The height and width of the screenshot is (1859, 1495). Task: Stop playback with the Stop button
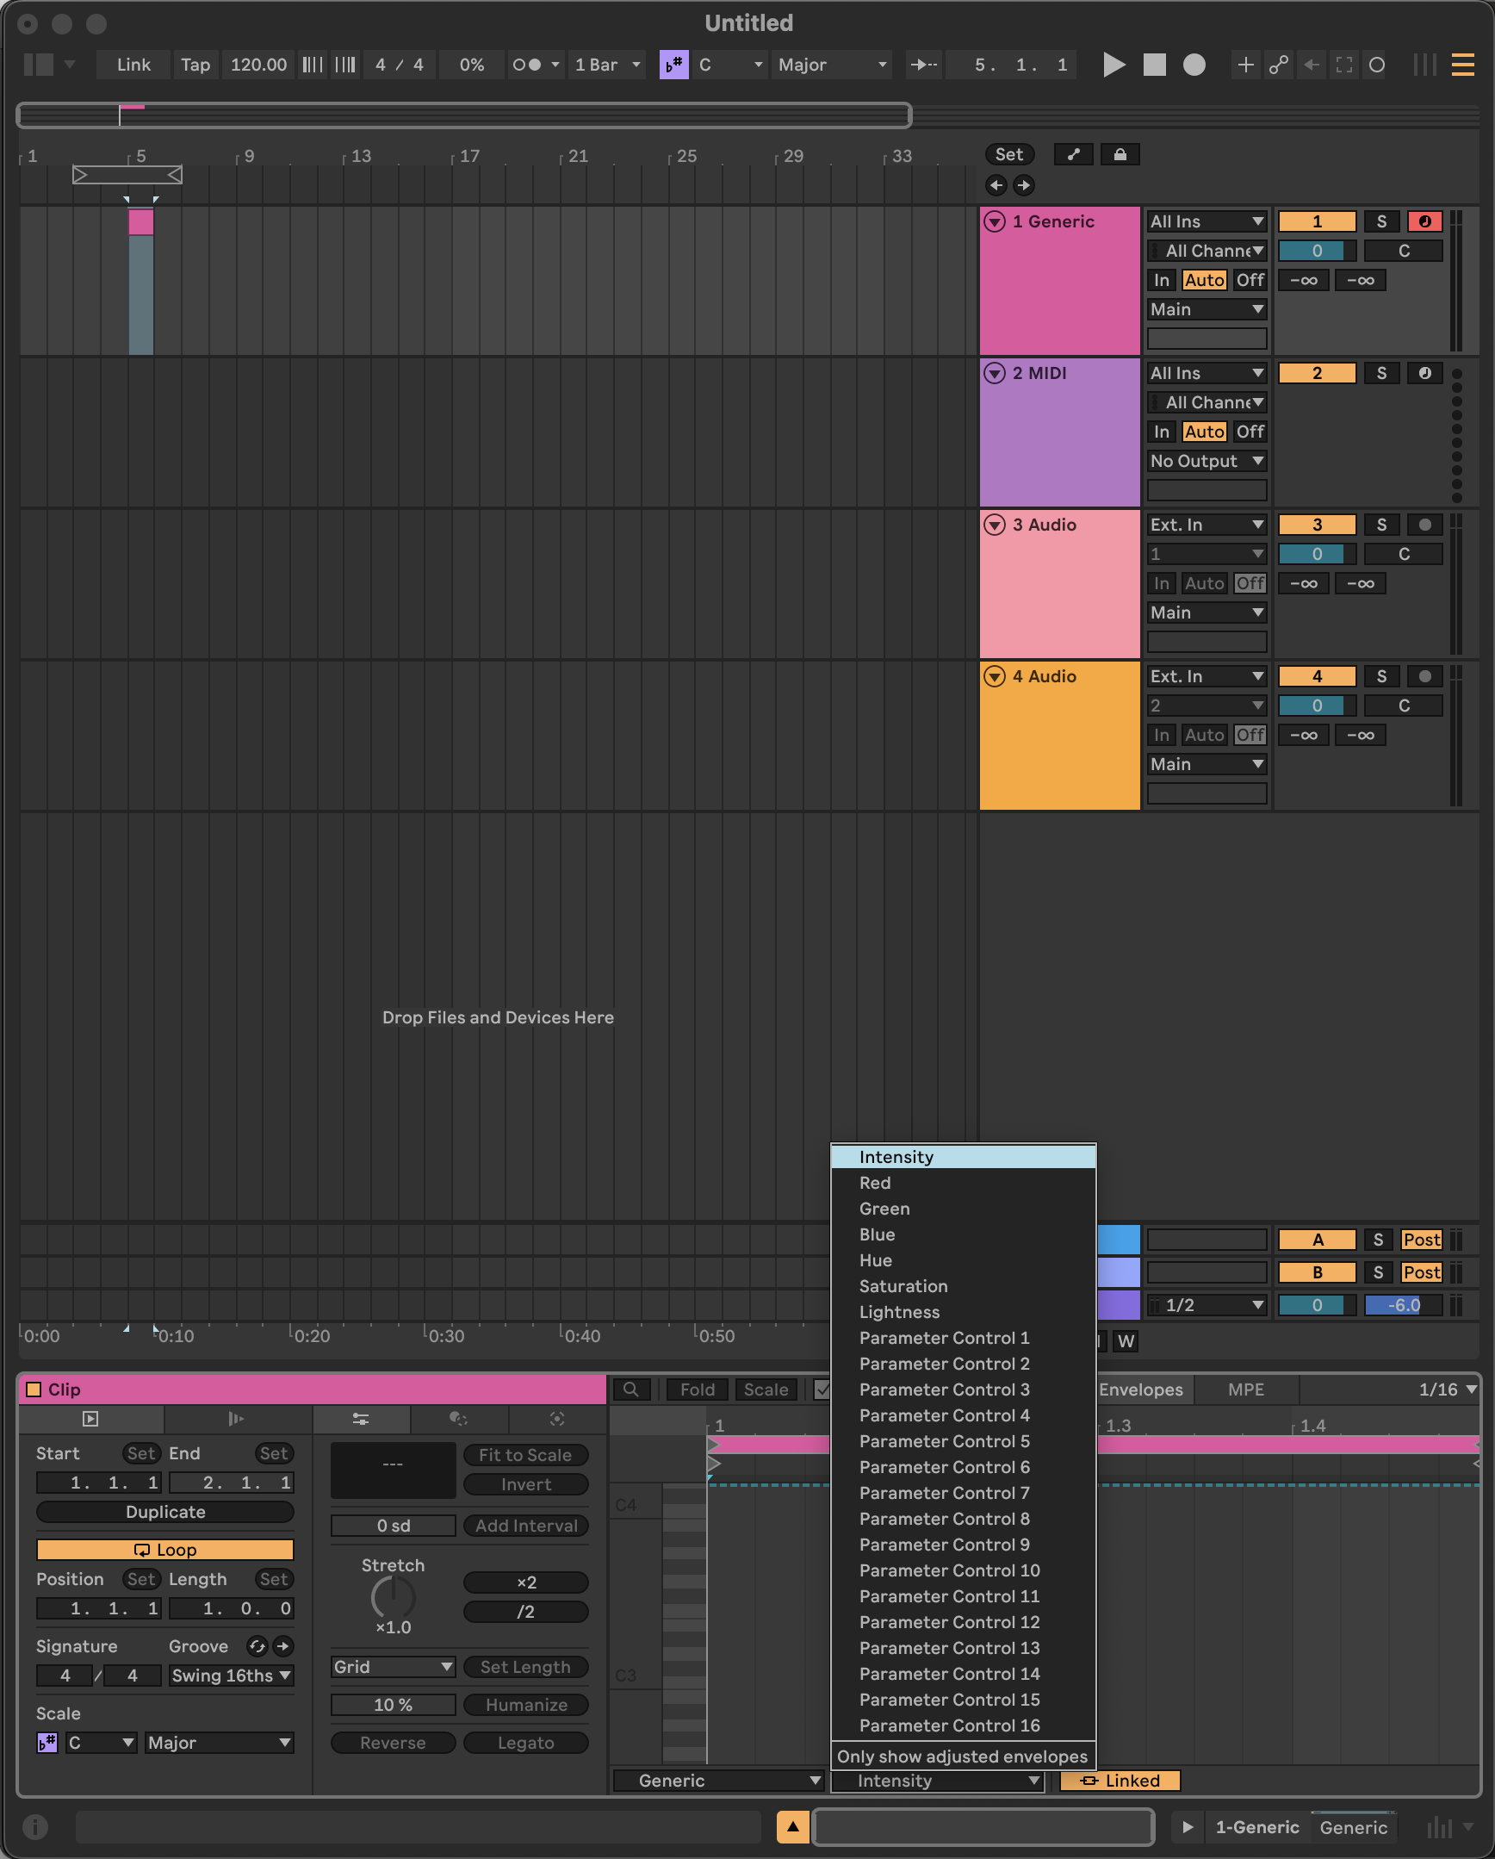pyautogui.click(x=1155, y=65)
